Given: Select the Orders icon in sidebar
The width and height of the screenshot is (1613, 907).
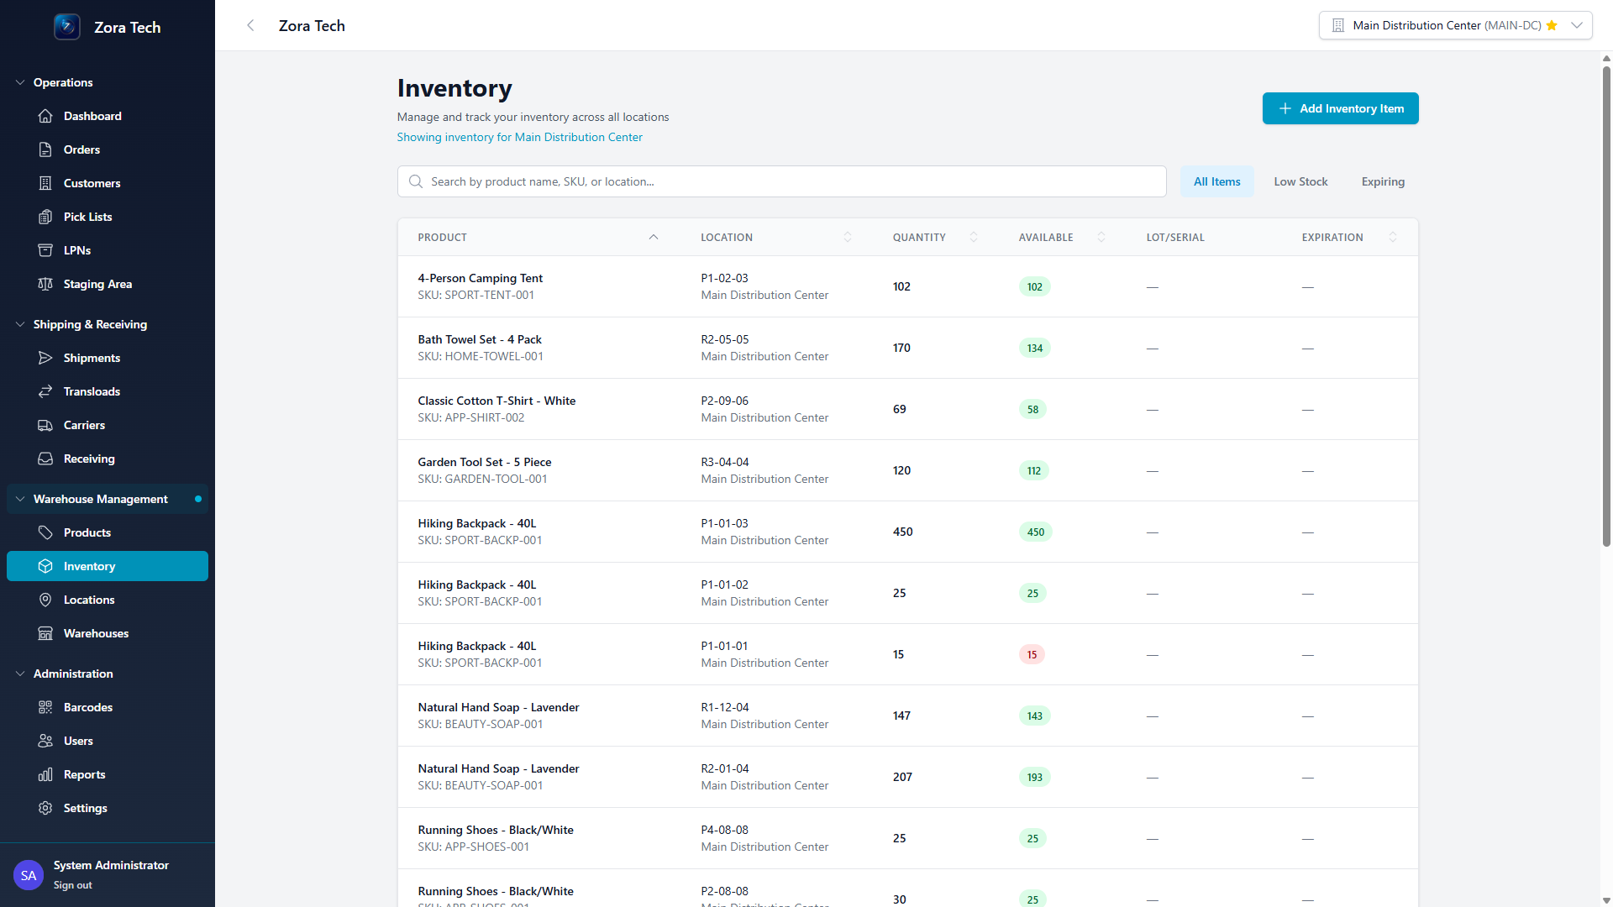Looking at the screenshot, I should pos(46,149).
